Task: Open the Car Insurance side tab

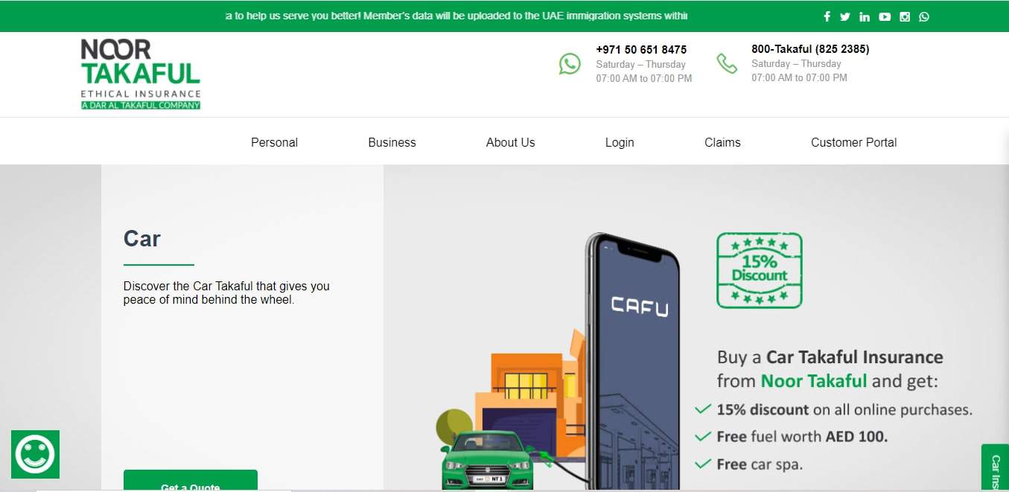Action: [x=996, y=468]
